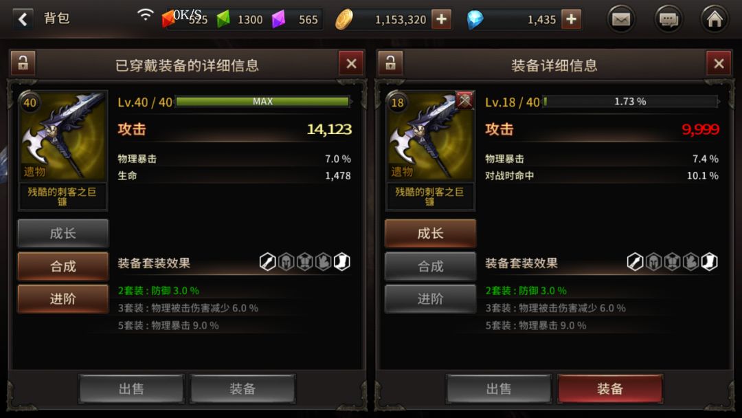Select weapon set icon in left panel
This screenshot has height=418, width=742.
268,262
